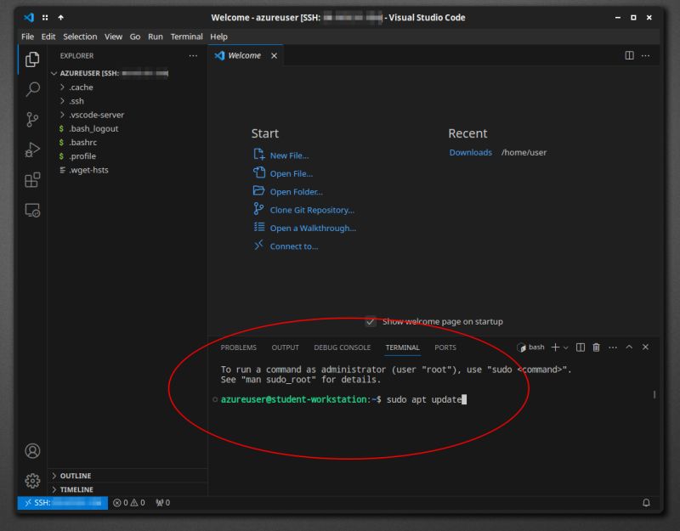Open the Remote Explorer view
This screenshot has height=531, width=680.
pos(32,210)
